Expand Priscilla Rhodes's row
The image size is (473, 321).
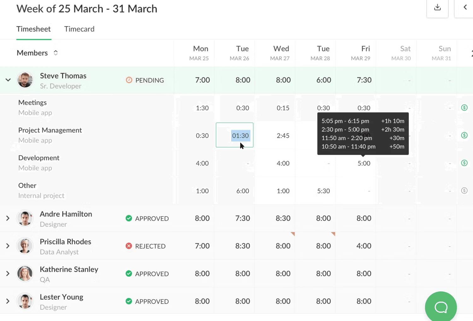pos(8,246)
